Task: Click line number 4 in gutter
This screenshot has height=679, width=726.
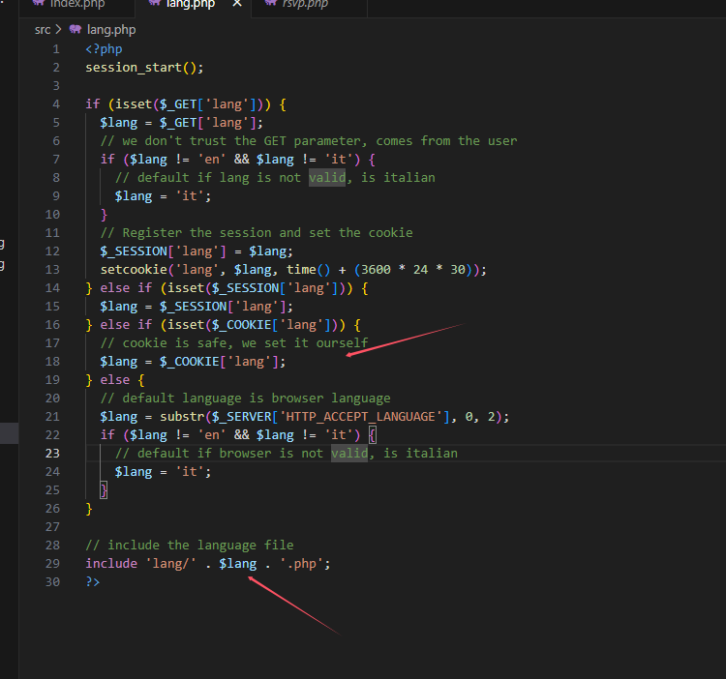Action: [56, 104]
